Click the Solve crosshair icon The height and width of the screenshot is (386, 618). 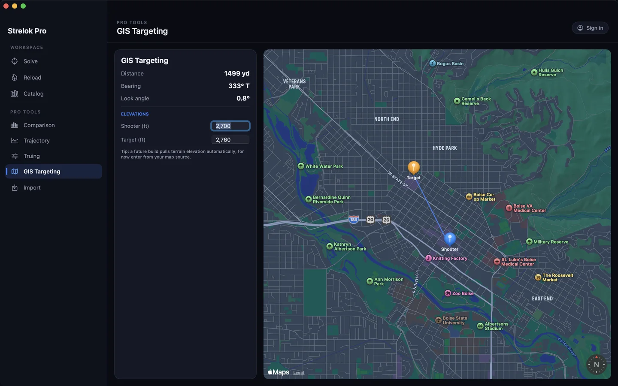15,61
